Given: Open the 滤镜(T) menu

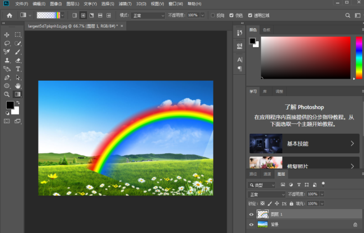Looking at the screenshot, I should coord(125,4).
